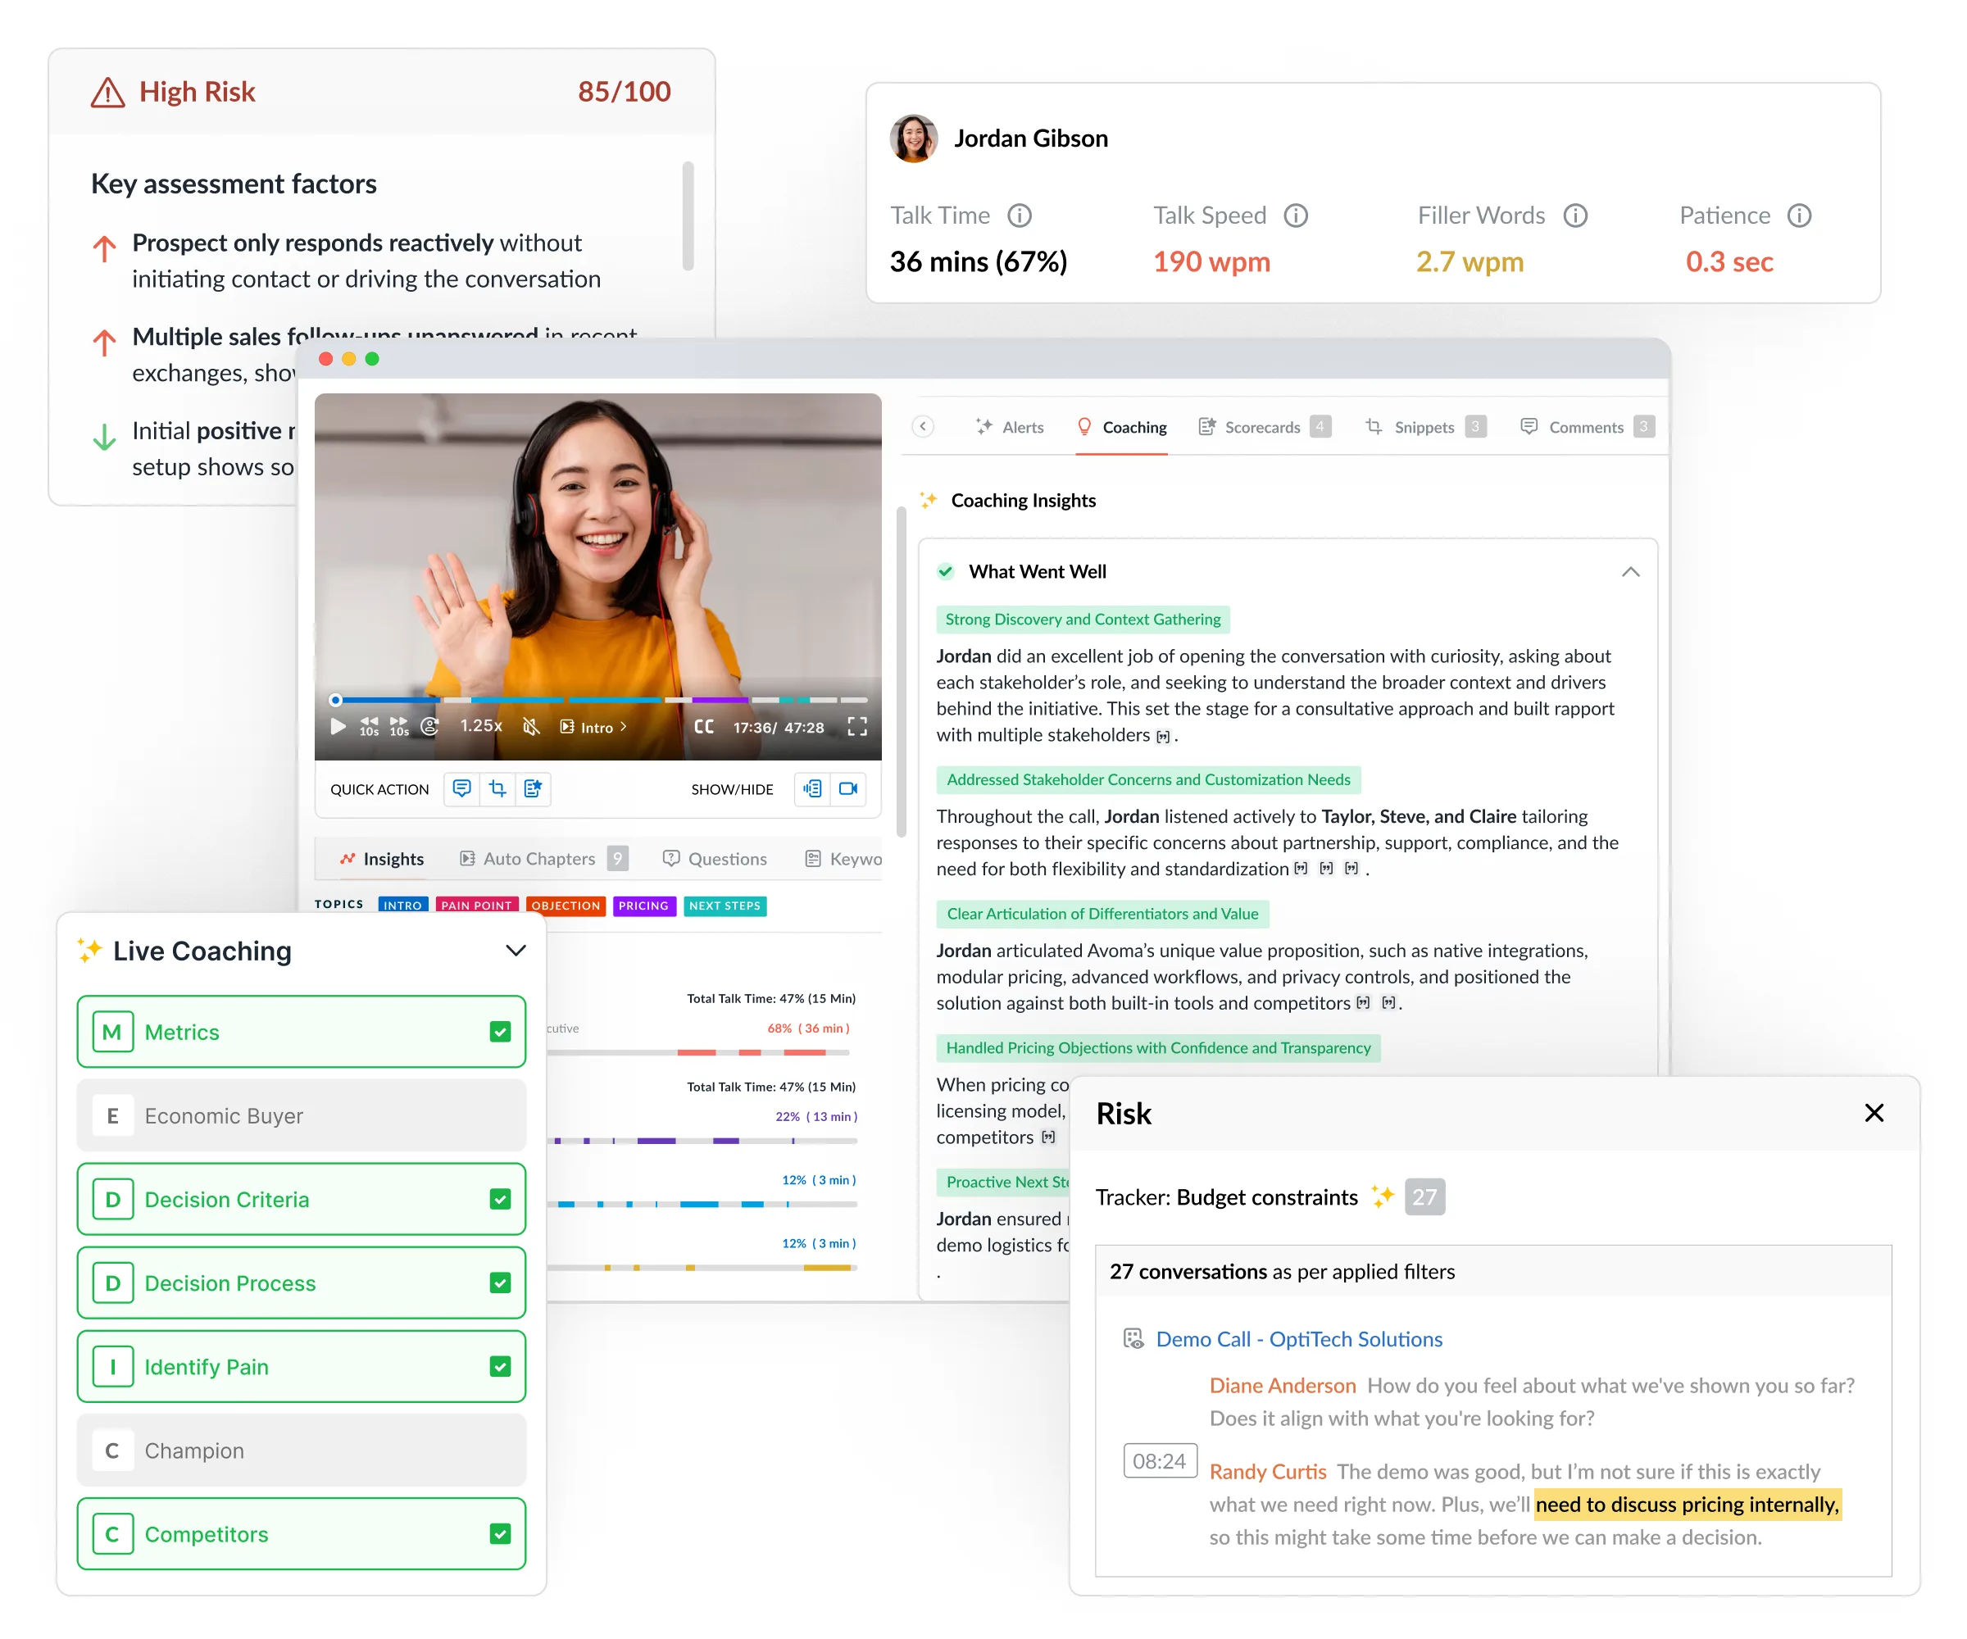Hide the transcript via Show/Hide icon
This screenshot has width=1967, height=1639.
coord(811,788)
